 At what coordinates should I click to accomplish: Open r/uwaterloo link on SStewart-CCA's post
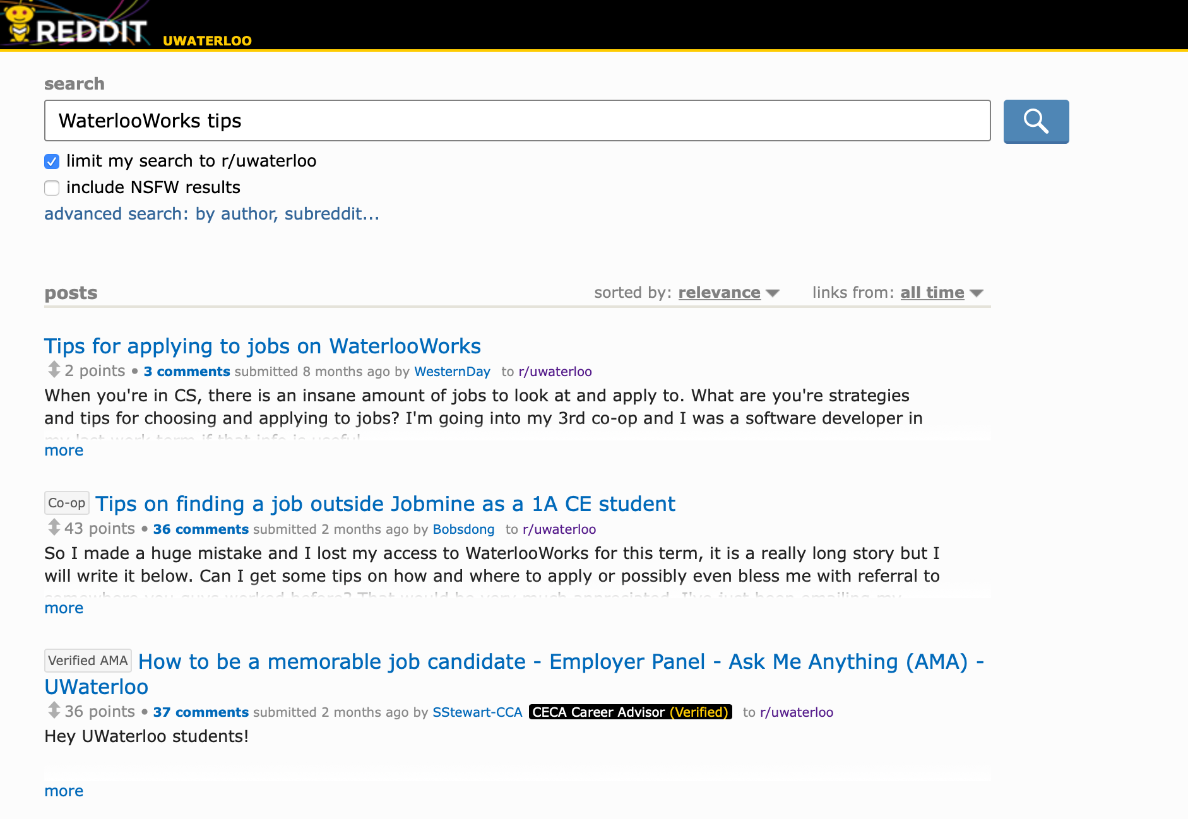point(797,712)
